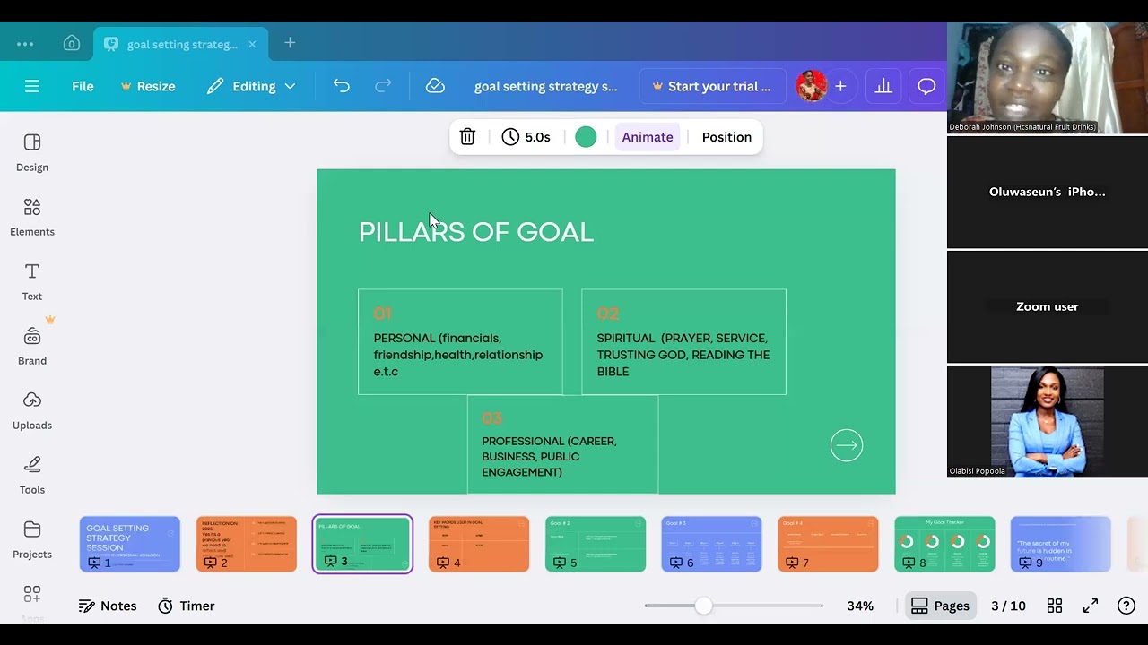Open the Projects panel
The height and width of the screenshot is (645, 1148).
pos(32,539)
